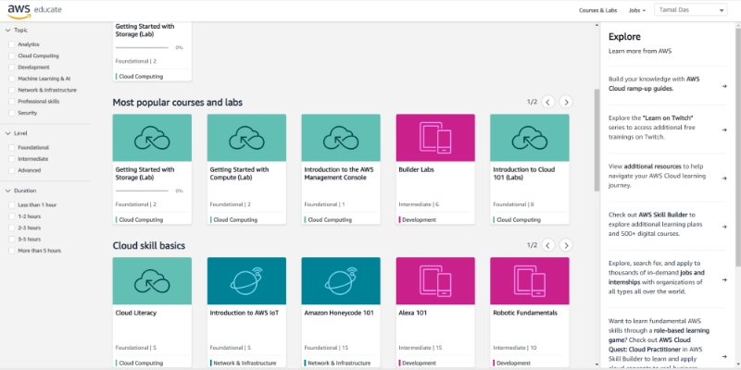Open Introduction to AWS IoT planet image

tap(246, 281)
